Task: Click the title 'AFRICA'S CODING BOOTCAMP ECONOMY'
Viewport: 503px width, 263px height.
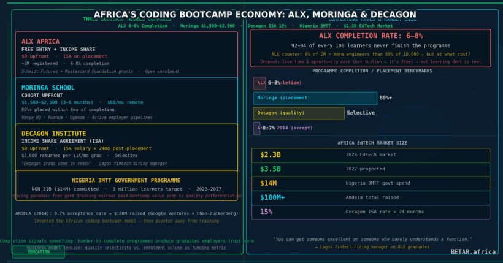Action: [255, 15]
